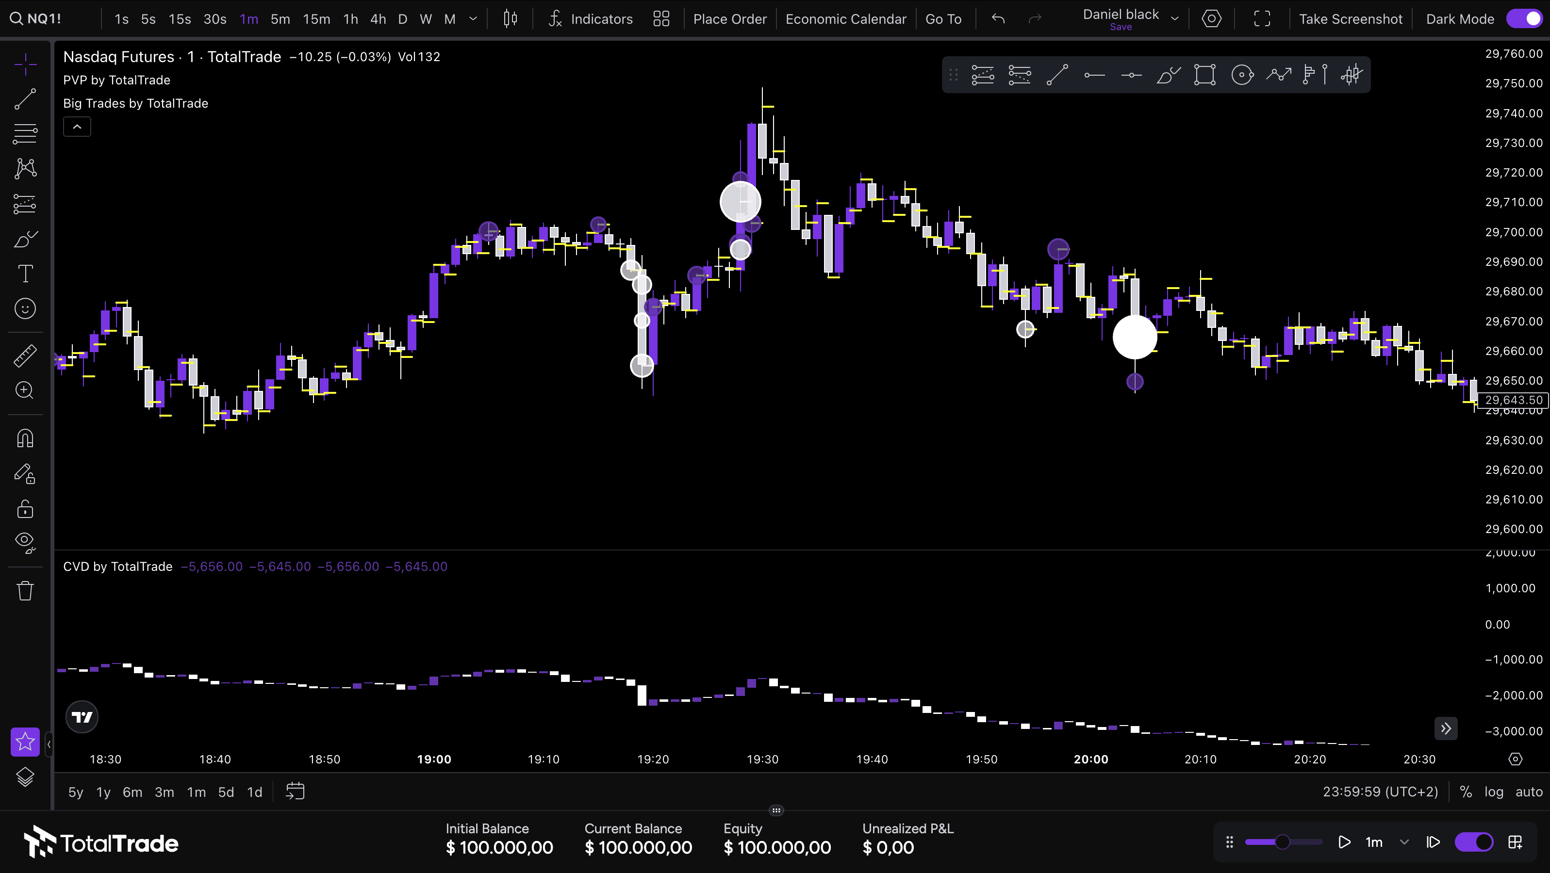Expand the replay 1m interval dropdown
Screen dimensions: 1550x873
(x=1404, y=842)
